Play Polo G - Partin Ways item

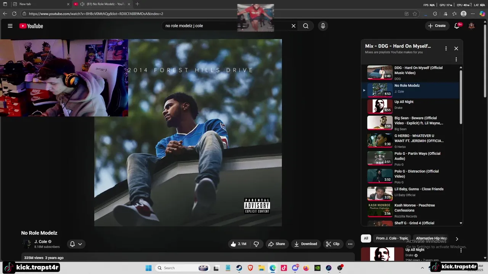[410, 159]
